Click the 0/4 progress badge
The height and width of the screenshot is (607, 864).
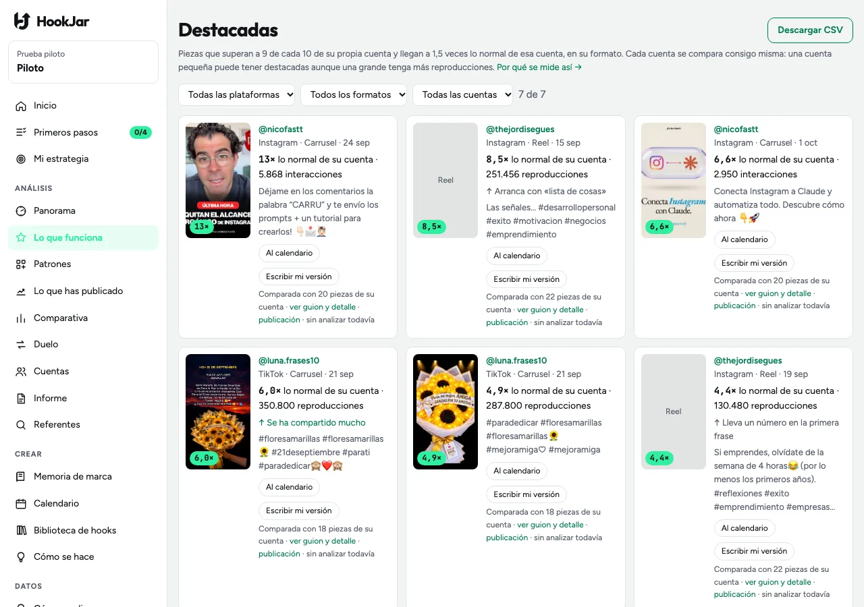point(140,132)
